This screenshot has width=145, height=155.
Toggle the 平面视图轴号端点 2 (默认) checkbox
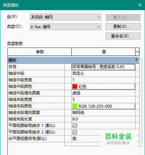75,132
